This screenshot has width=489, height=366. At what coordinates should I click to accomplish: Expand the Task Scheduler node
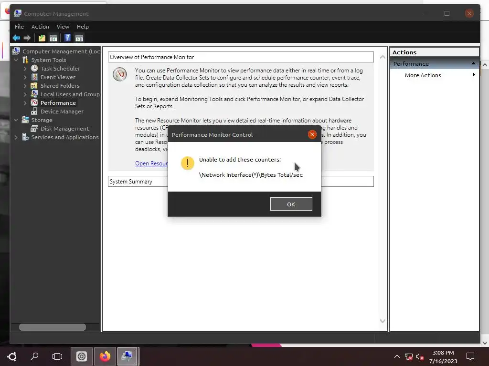tap(25, 69)
